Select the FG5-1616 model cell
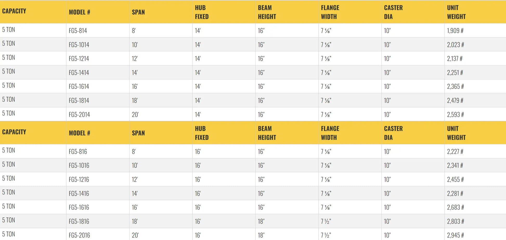Screen dimensions: 506x240 coord(79,207)
